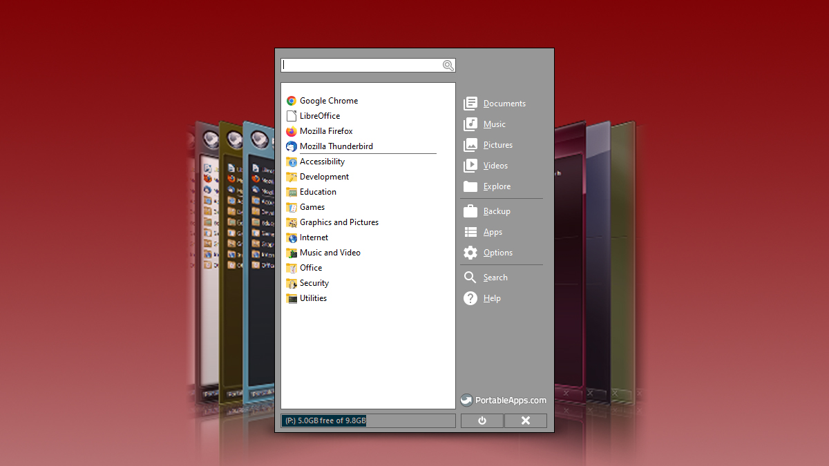Expand the Development category folder
Screen dimensions: 829x466
click(324, 177)
